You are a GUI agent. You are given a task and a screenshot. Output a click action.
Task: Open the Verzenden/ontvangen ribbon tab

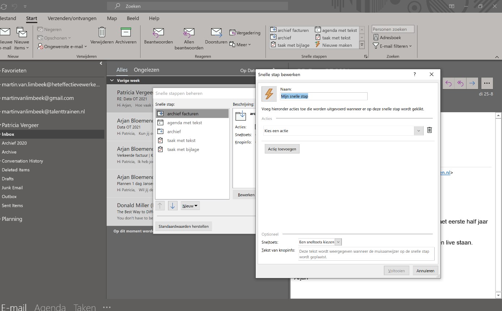pos(72,18)
